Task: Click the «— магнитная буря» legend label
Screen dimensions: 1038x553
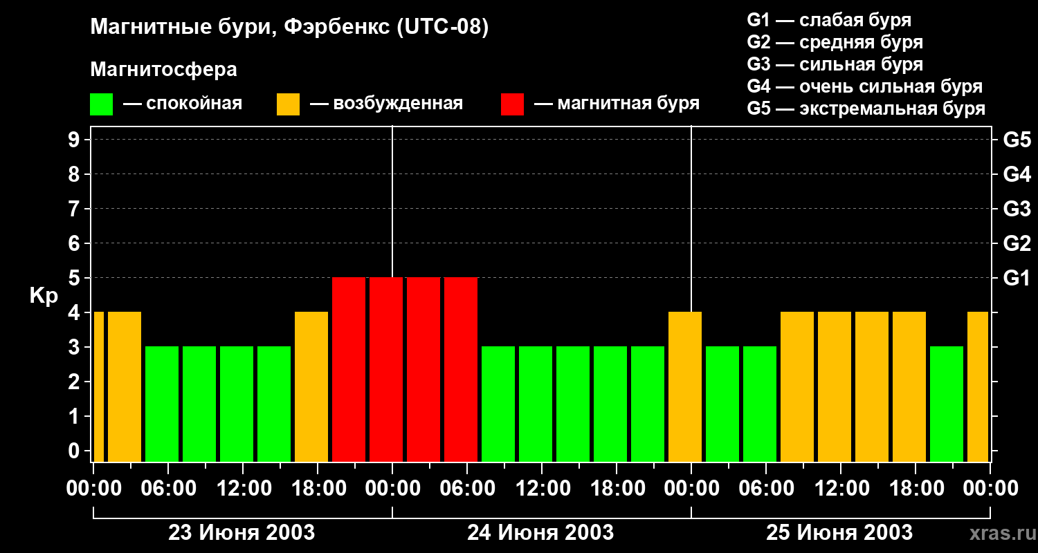Action: pyautogui.click(x=617, y=104)
